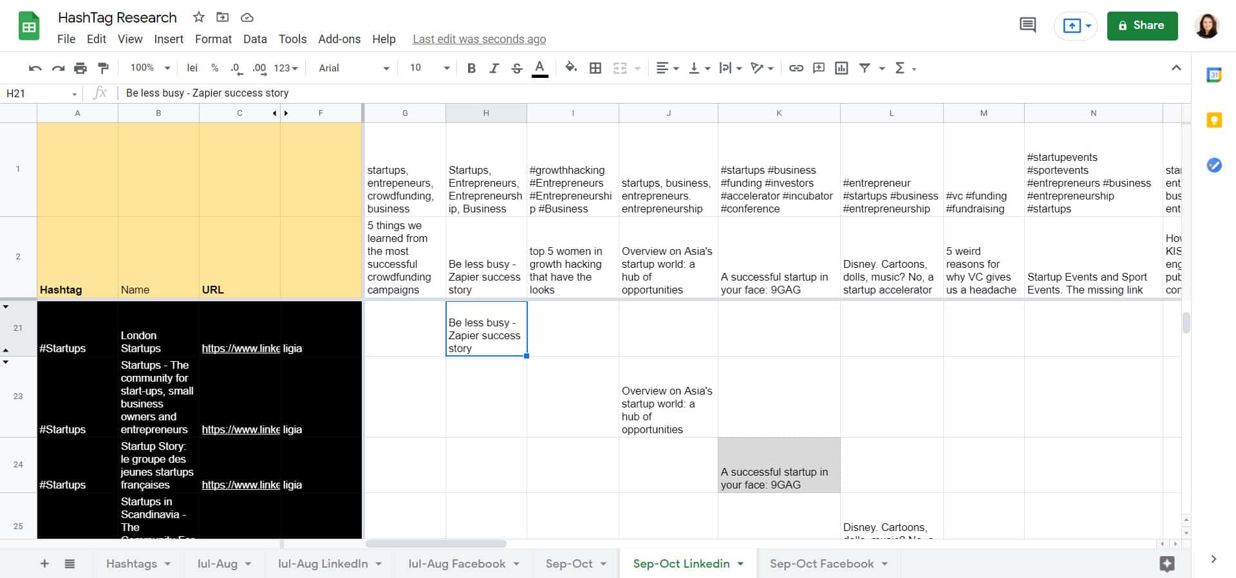Open the Zoom 100% dropdown

coord(150,68)
